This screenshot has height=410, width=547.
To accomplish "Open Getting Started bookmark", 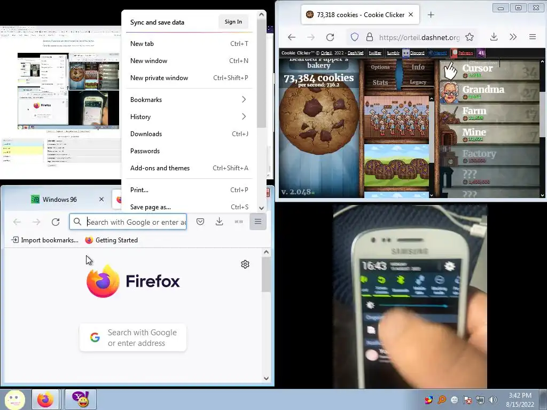I will (x=112, y=240).
